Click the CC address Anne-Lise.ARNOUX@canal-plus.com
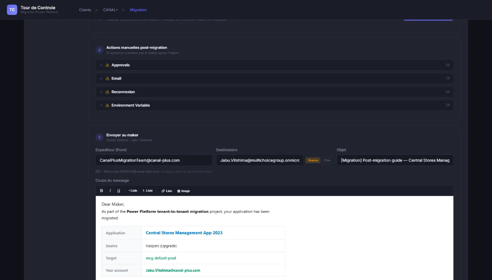This screenshot has width=492, height=280. click(x=131, y=172)
